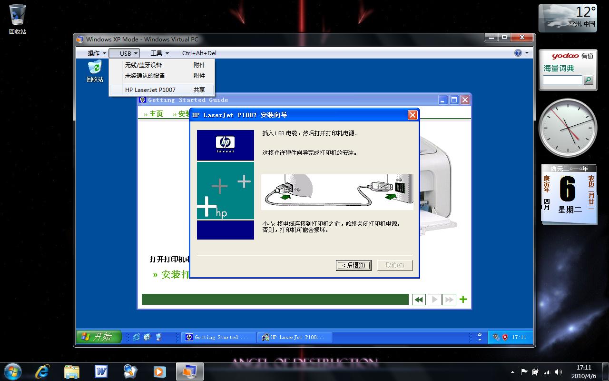Click the Youdao dictionary search input field

tap(562, 80)
